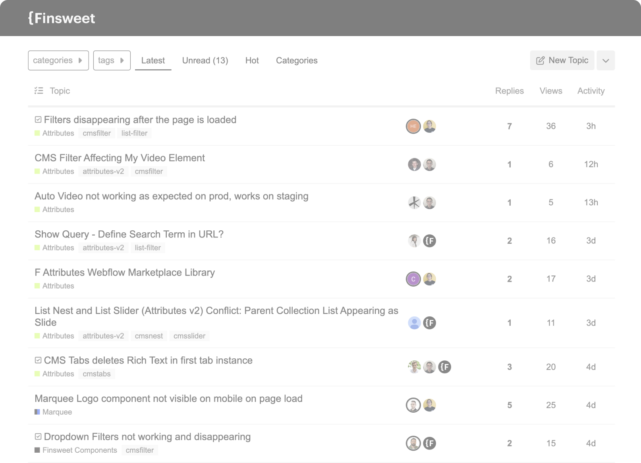Toggle bulk select icon beside Topic header
Viewport: 641px width, 463px height.
tap(39, 91)
